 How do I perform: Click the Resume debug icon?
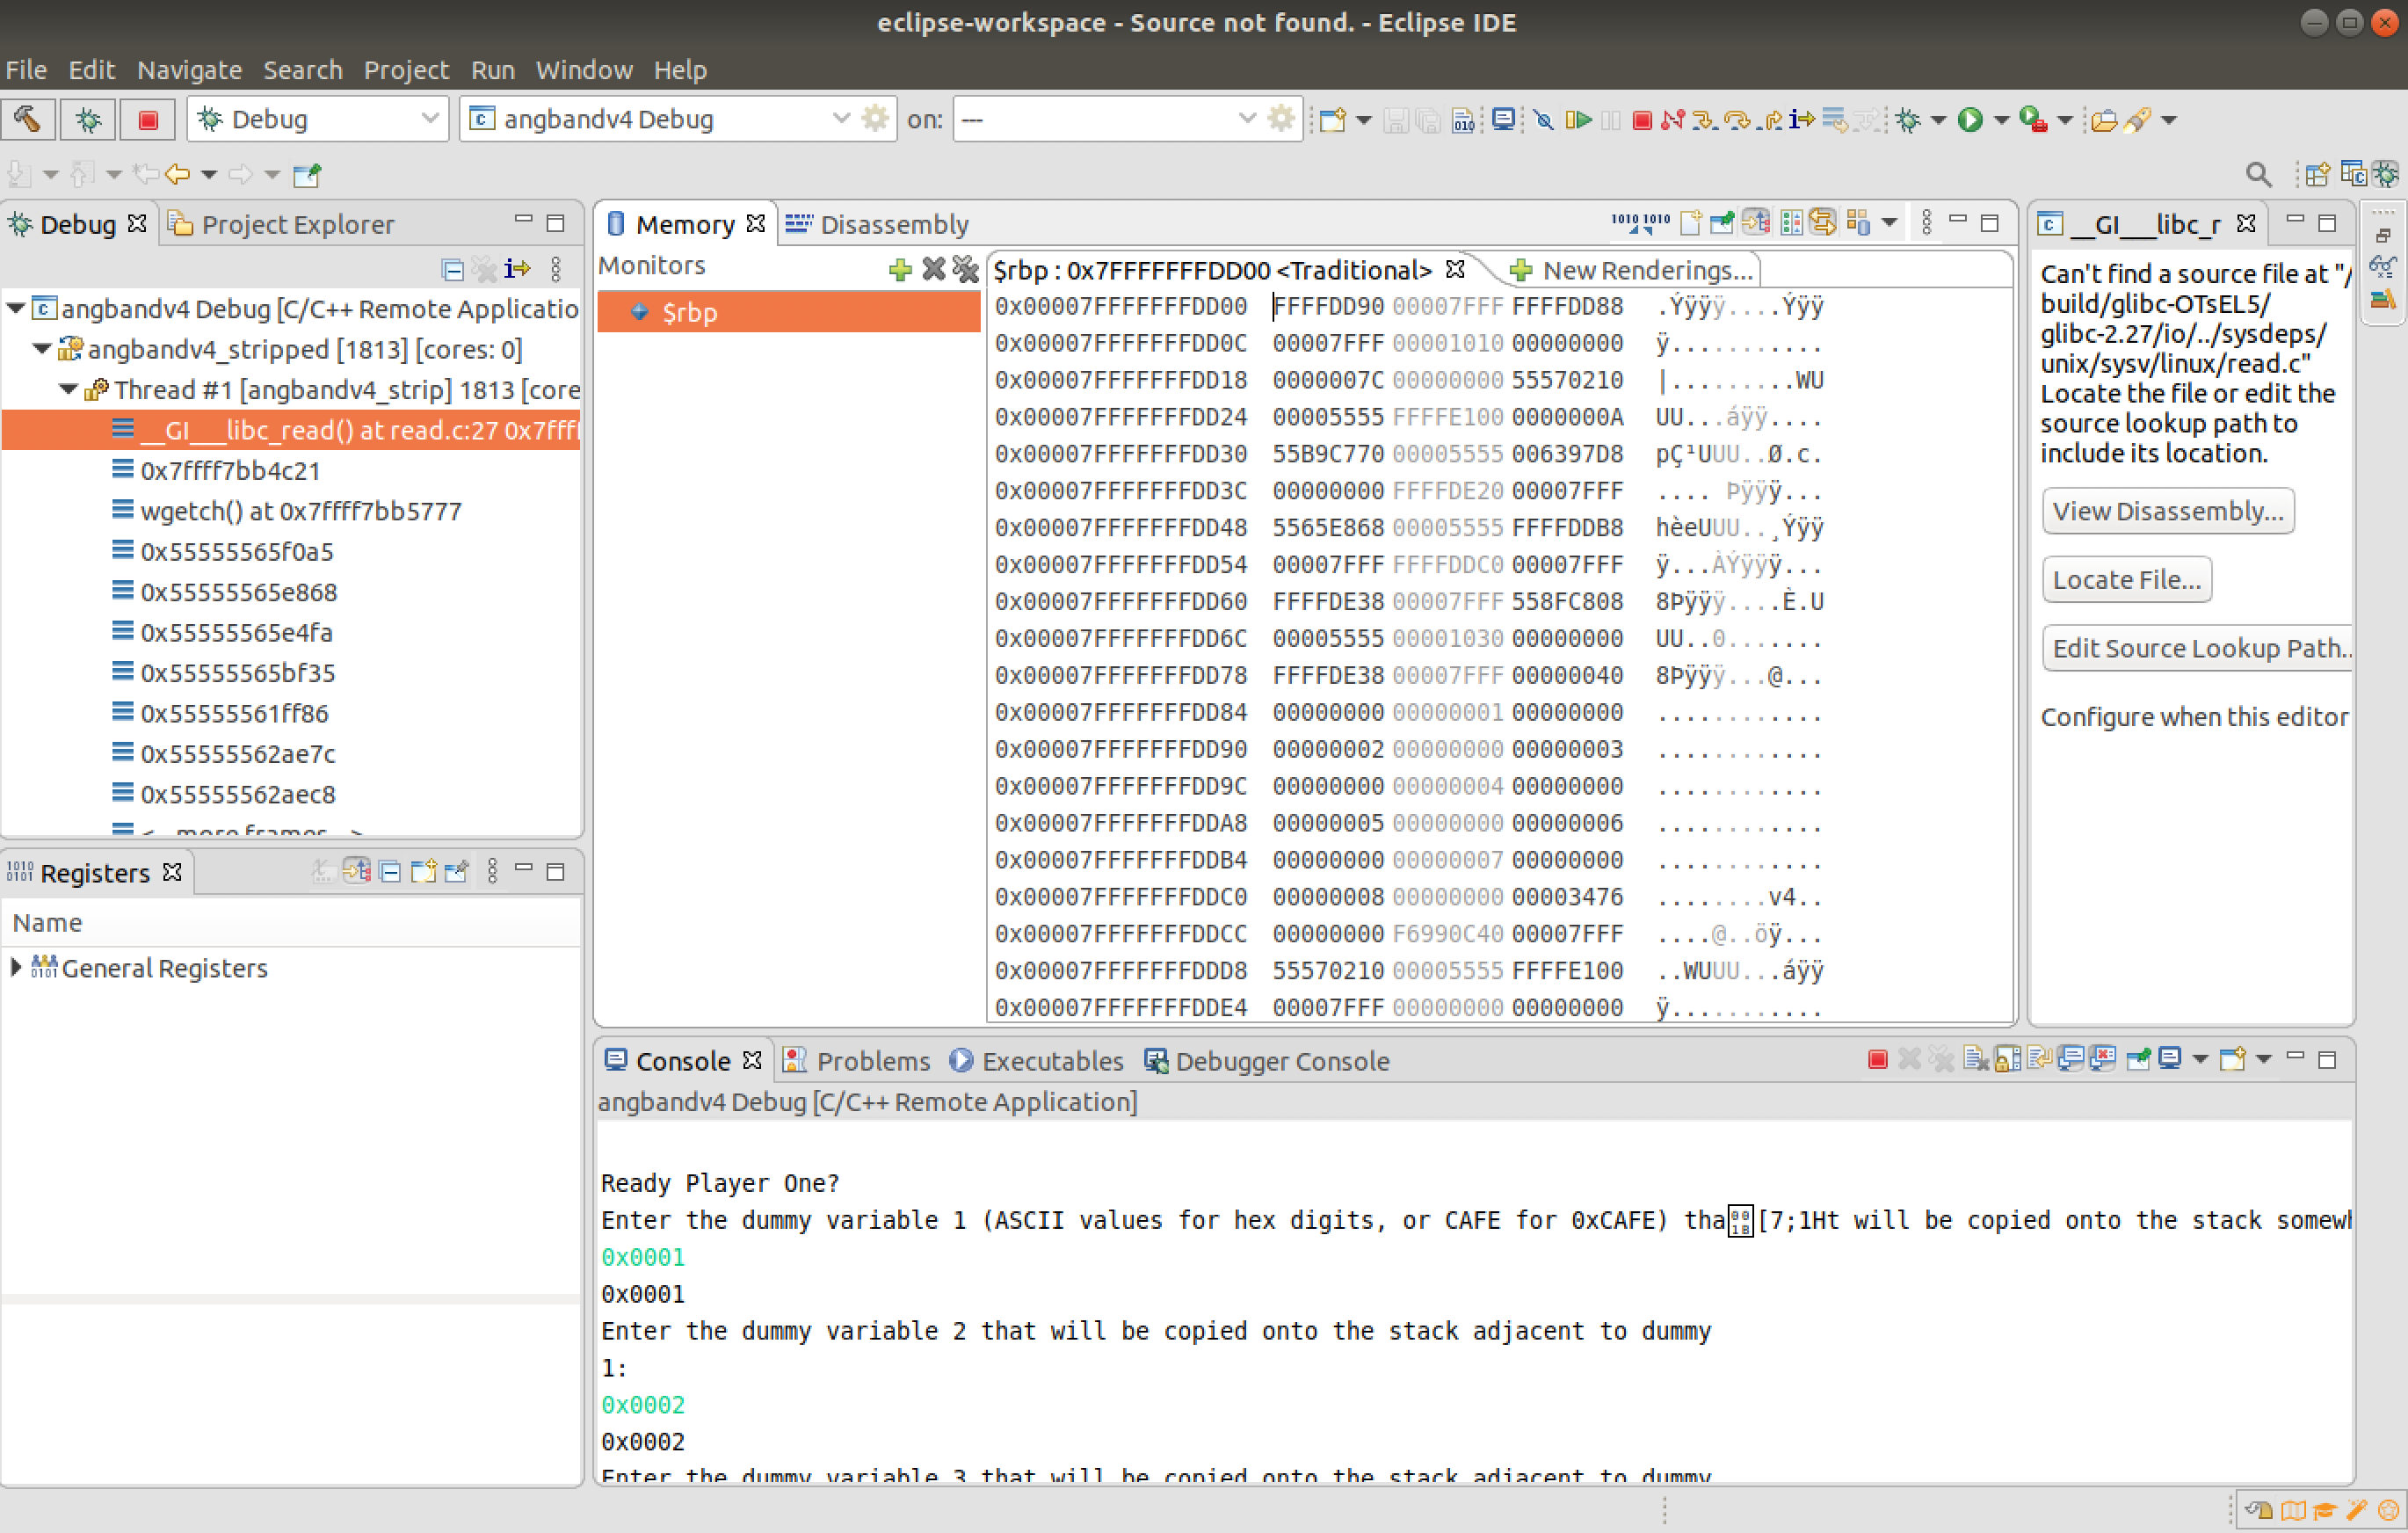pyautogui.click(x=1578, y=120)
